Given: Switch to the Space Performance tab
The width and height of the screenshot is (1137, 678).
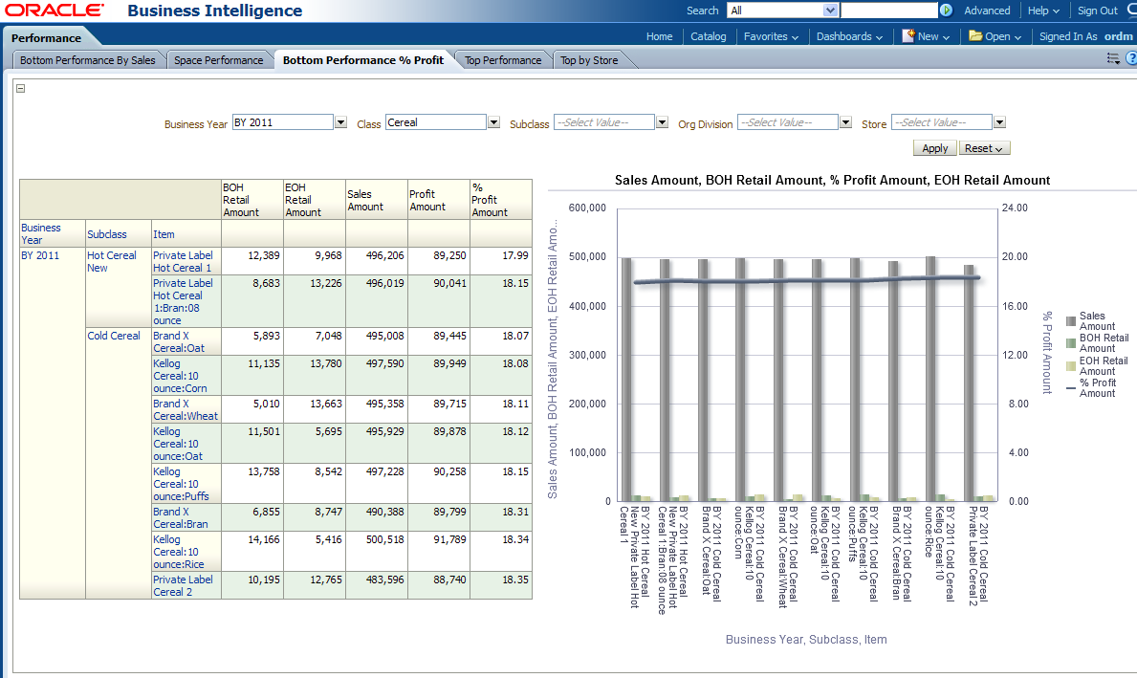Looking at the screenshot, I should pyautogui.click(x=218, y=60).
